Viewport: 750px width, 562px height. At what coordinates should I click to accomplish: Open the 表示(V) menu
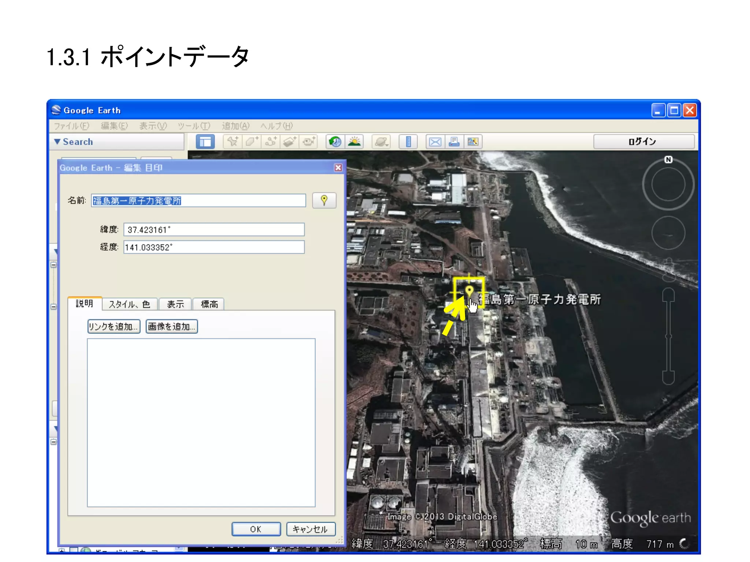point(153,126)
